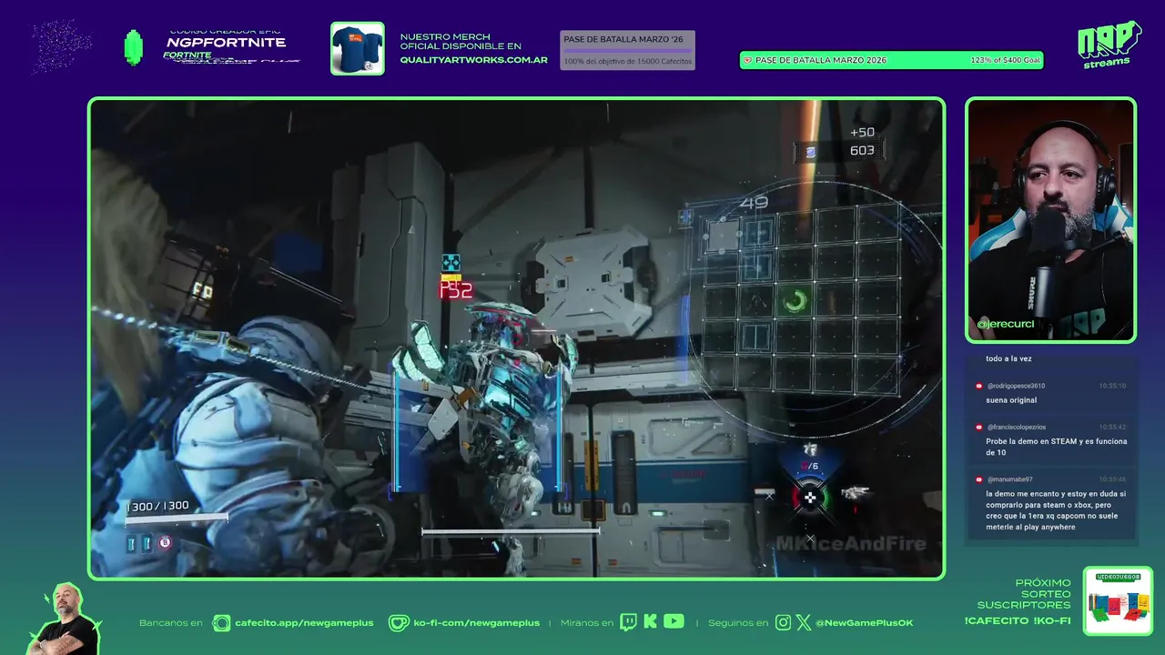Click message 'Probe la demo en STEAM'

click(1056, 447)
